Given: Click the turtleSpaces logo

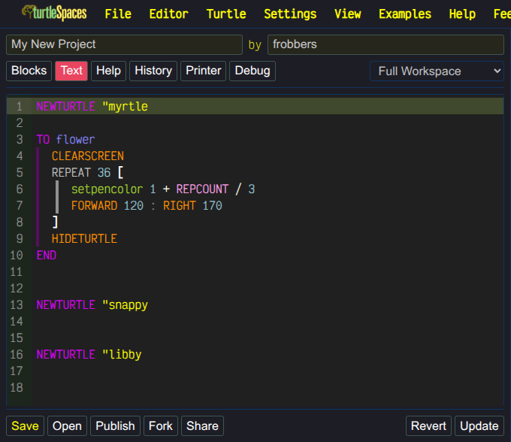Looking at the screenshot, I should pos(54,13).
